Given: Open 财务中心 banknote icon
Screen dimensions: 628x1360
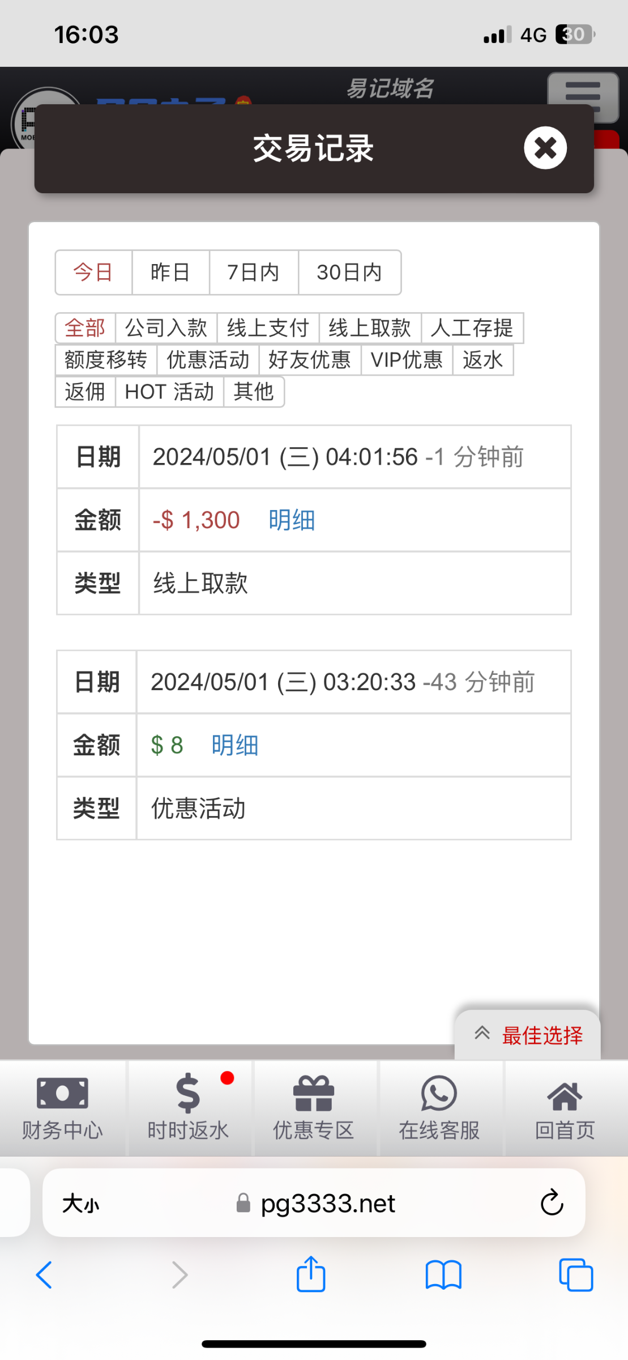Looking at the screenshot, I should [x=62, y=1093].
